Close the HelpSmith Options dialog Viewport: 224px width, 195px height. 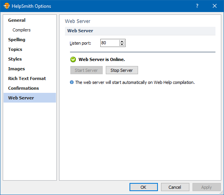pos(215,6)
